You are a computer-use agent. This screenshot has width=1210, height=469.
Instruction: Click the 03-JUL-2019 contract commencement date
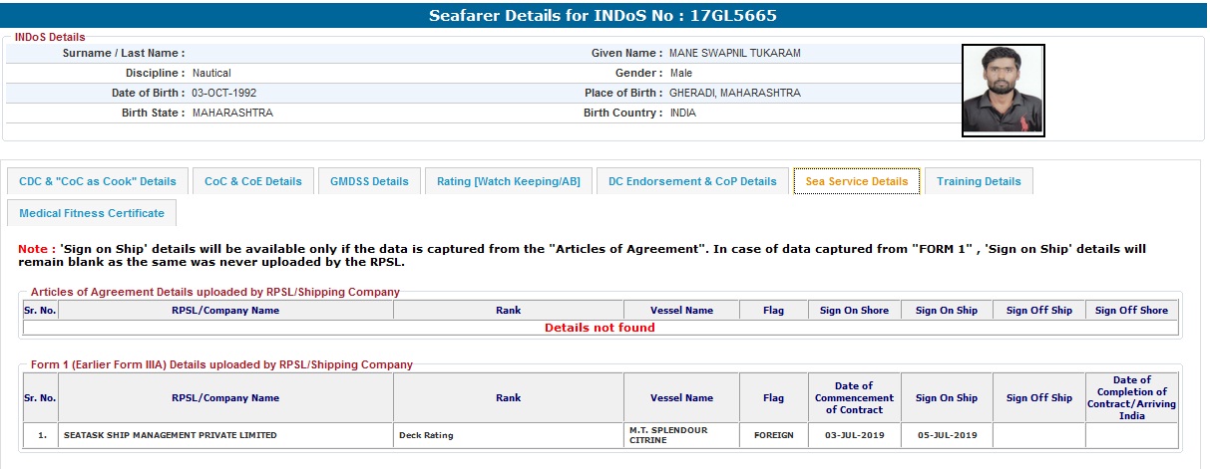pos(853,435)
